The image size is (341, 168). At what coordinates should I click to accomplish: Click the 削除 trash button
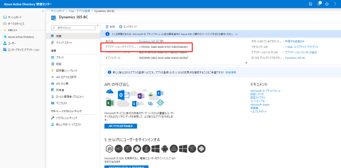pos(110,27)
